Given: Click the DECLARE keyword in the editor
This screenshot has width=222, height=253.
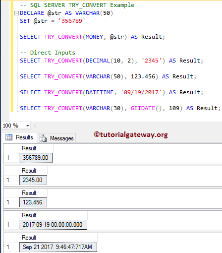Looking at the screenshot, I should click(x=32, y=13).
